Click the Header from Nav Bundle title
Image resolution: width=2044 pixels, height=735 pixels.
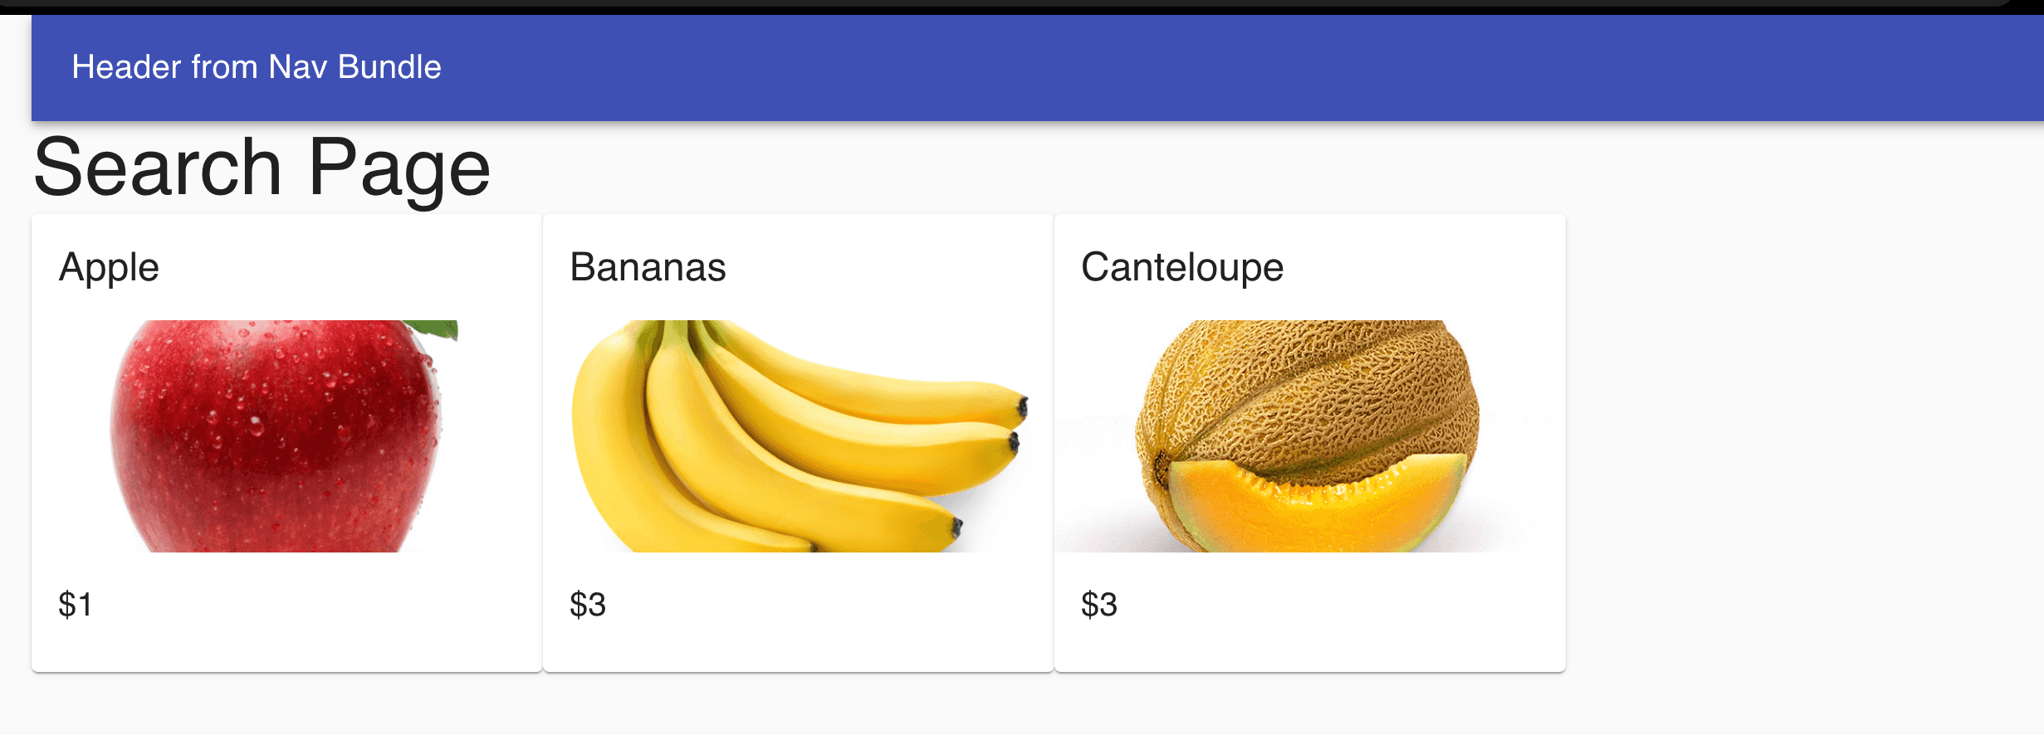(257, 67)
